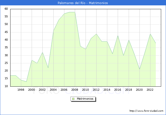Image resolution: width=166 pixels, height=115 pixels.
Task: Click the 2018 data point at 40
Action: coord(129,40)
